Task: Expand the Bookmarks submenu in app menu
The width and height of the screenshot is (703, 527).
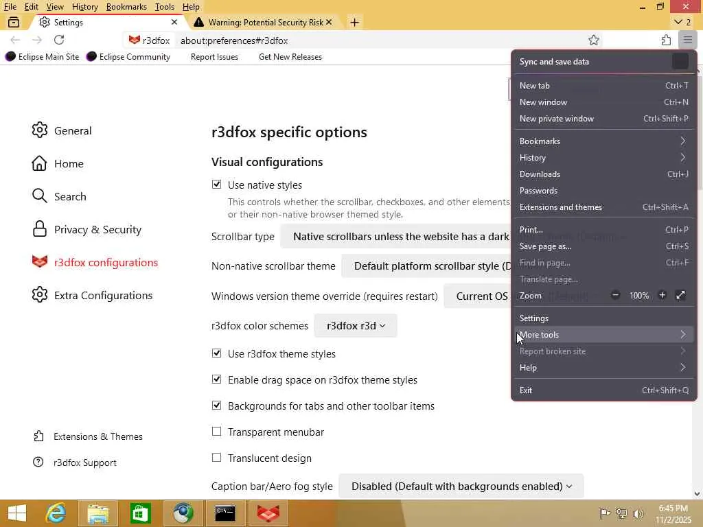Action: 603,141
